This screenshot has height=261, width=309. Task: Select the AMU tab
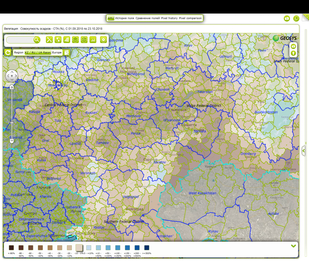pyautogui.click(x=111, y=18)
